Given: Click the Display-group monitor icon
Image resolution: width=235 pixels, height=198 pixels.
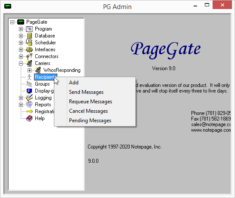Looking at the screenshot, I should tap(29, 91).
